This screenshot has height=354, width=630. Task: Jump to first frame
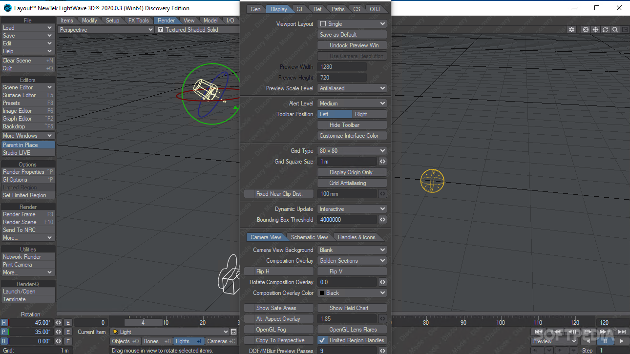(x=538, y=332)
